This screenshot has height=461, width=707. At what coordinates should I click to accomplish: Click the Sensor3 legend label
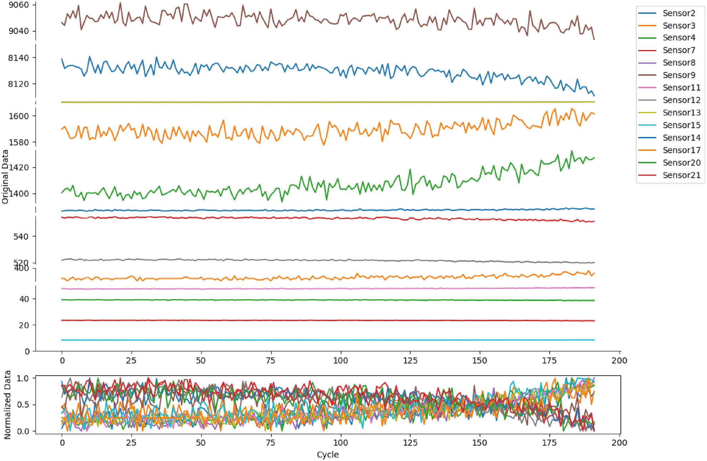pyautogui.click(x=678, y=26)
